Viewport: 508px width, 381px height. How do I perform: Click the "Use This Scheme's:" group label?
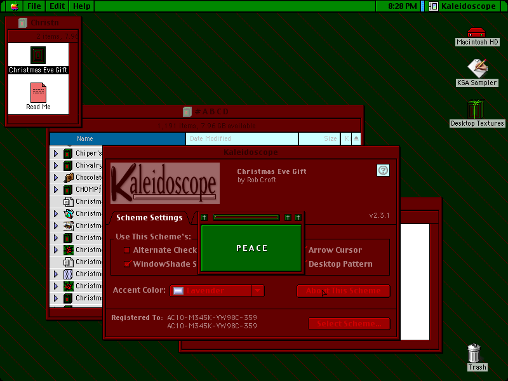coord(153,237)
